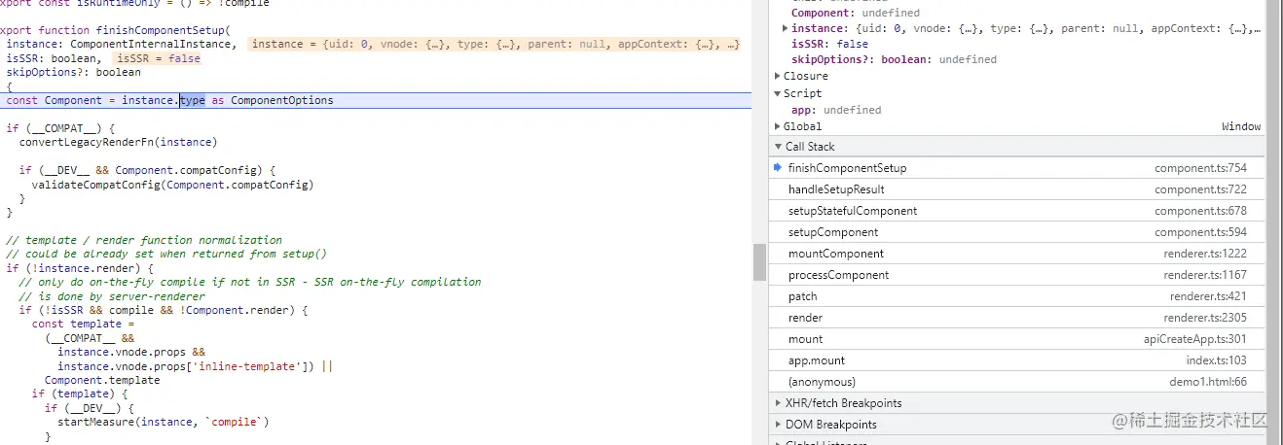Image resolution: width=1283 pixels, height=445 pixels.
Task: Open component.ts:594 source link
Action: (1200, 232)
